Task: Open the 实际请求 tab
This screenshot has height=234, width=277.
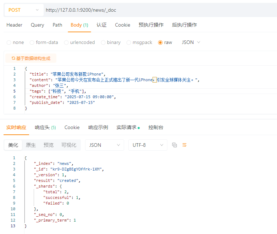Action: coord(128,127)
